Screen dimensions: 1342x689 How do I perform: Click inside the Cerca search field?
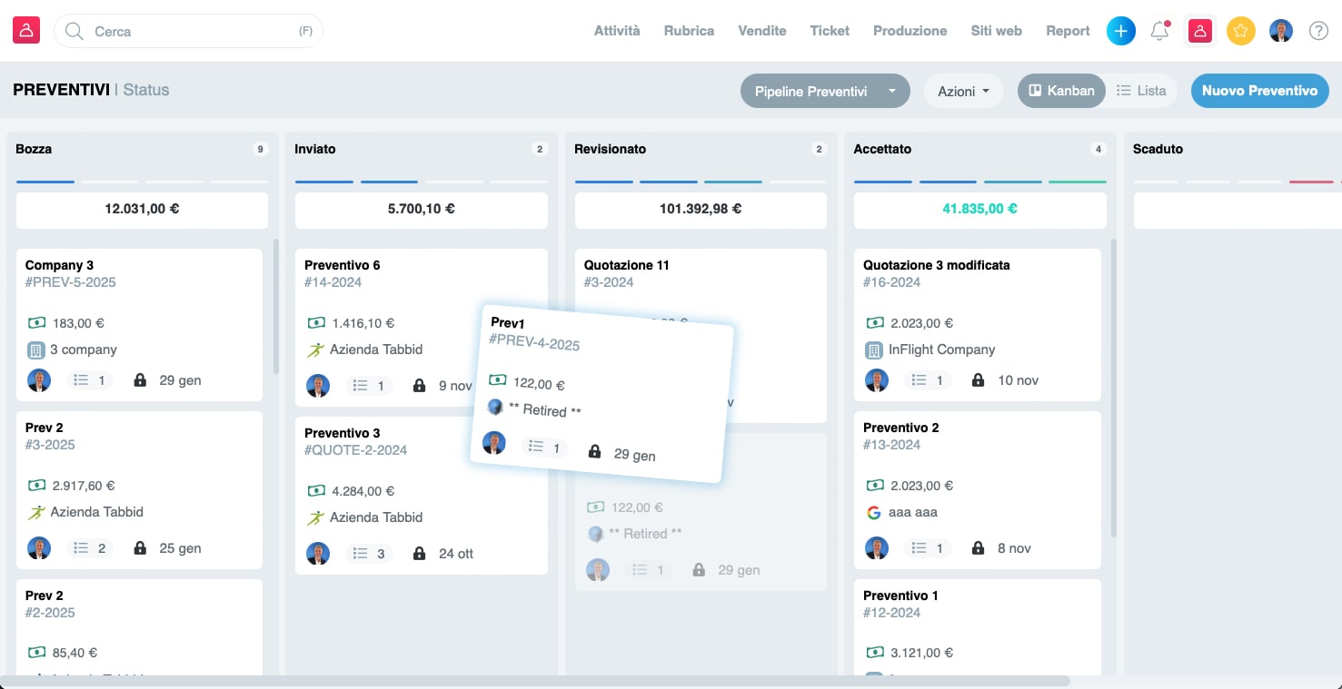164,31
